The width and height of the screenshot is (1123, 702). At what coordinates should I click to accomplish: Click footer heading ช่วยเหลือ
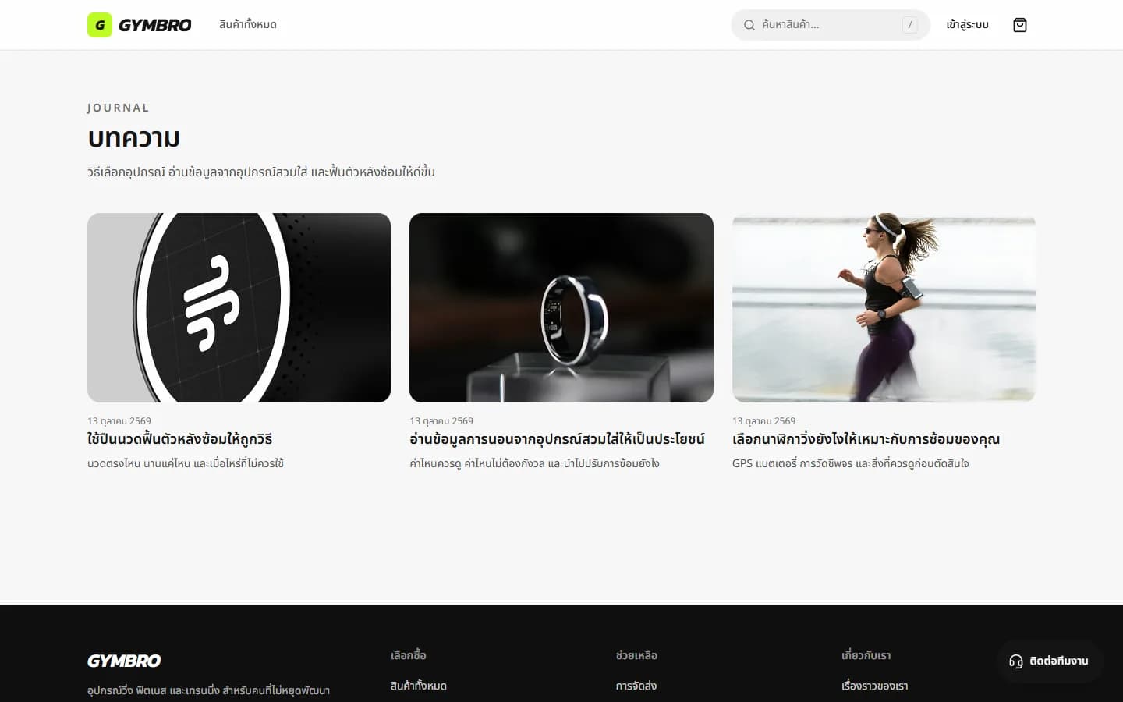coord(637,655)
